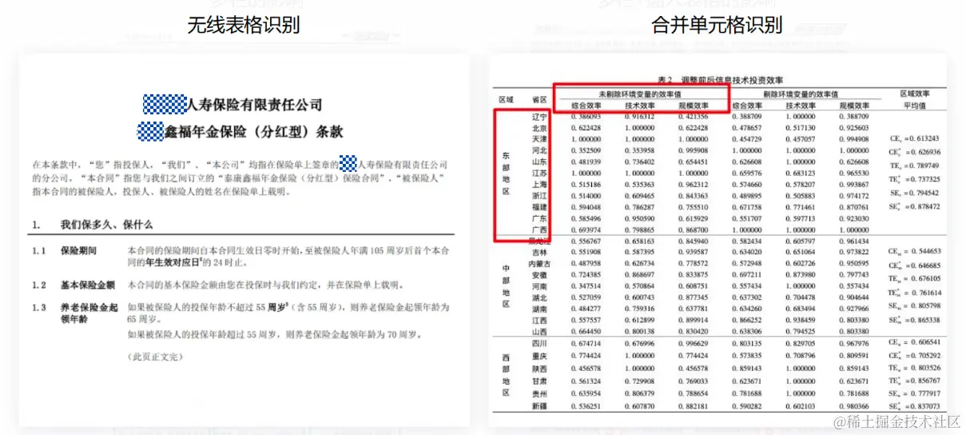
Task: Select the 北京 province row label
Action: click(539, 128)
